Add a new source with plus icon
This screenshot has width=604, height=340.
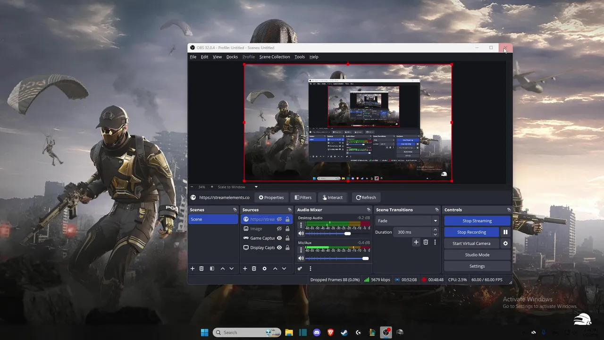coord(245,269)
